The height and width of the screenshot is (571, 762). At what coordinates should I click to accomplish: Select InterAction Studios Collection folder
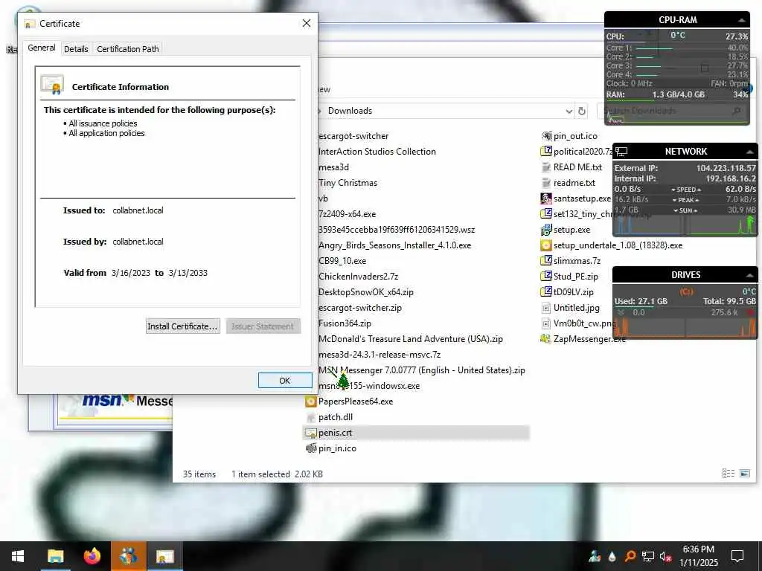[377, 152]
